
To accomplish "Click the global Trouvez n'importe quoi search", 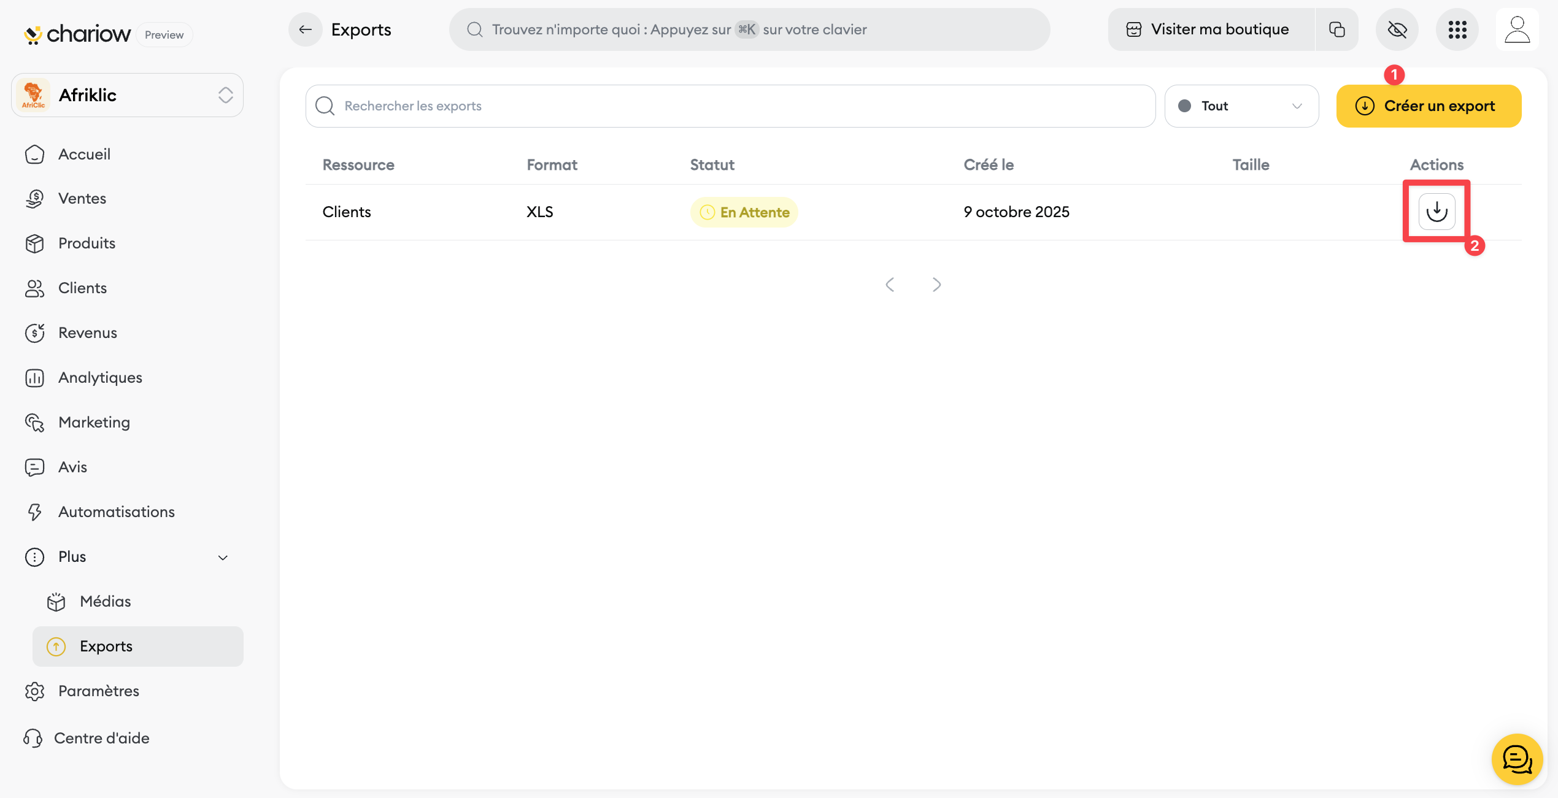I will (x=749, y=29).
